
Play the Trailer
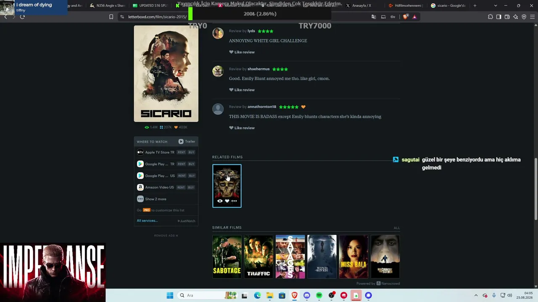point(187,141)
